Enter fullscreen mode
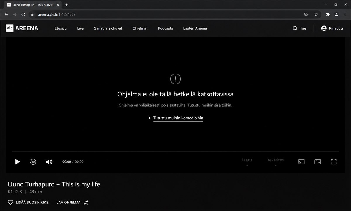Viewport: 351px width, 211px height. (x=334, y=162)
